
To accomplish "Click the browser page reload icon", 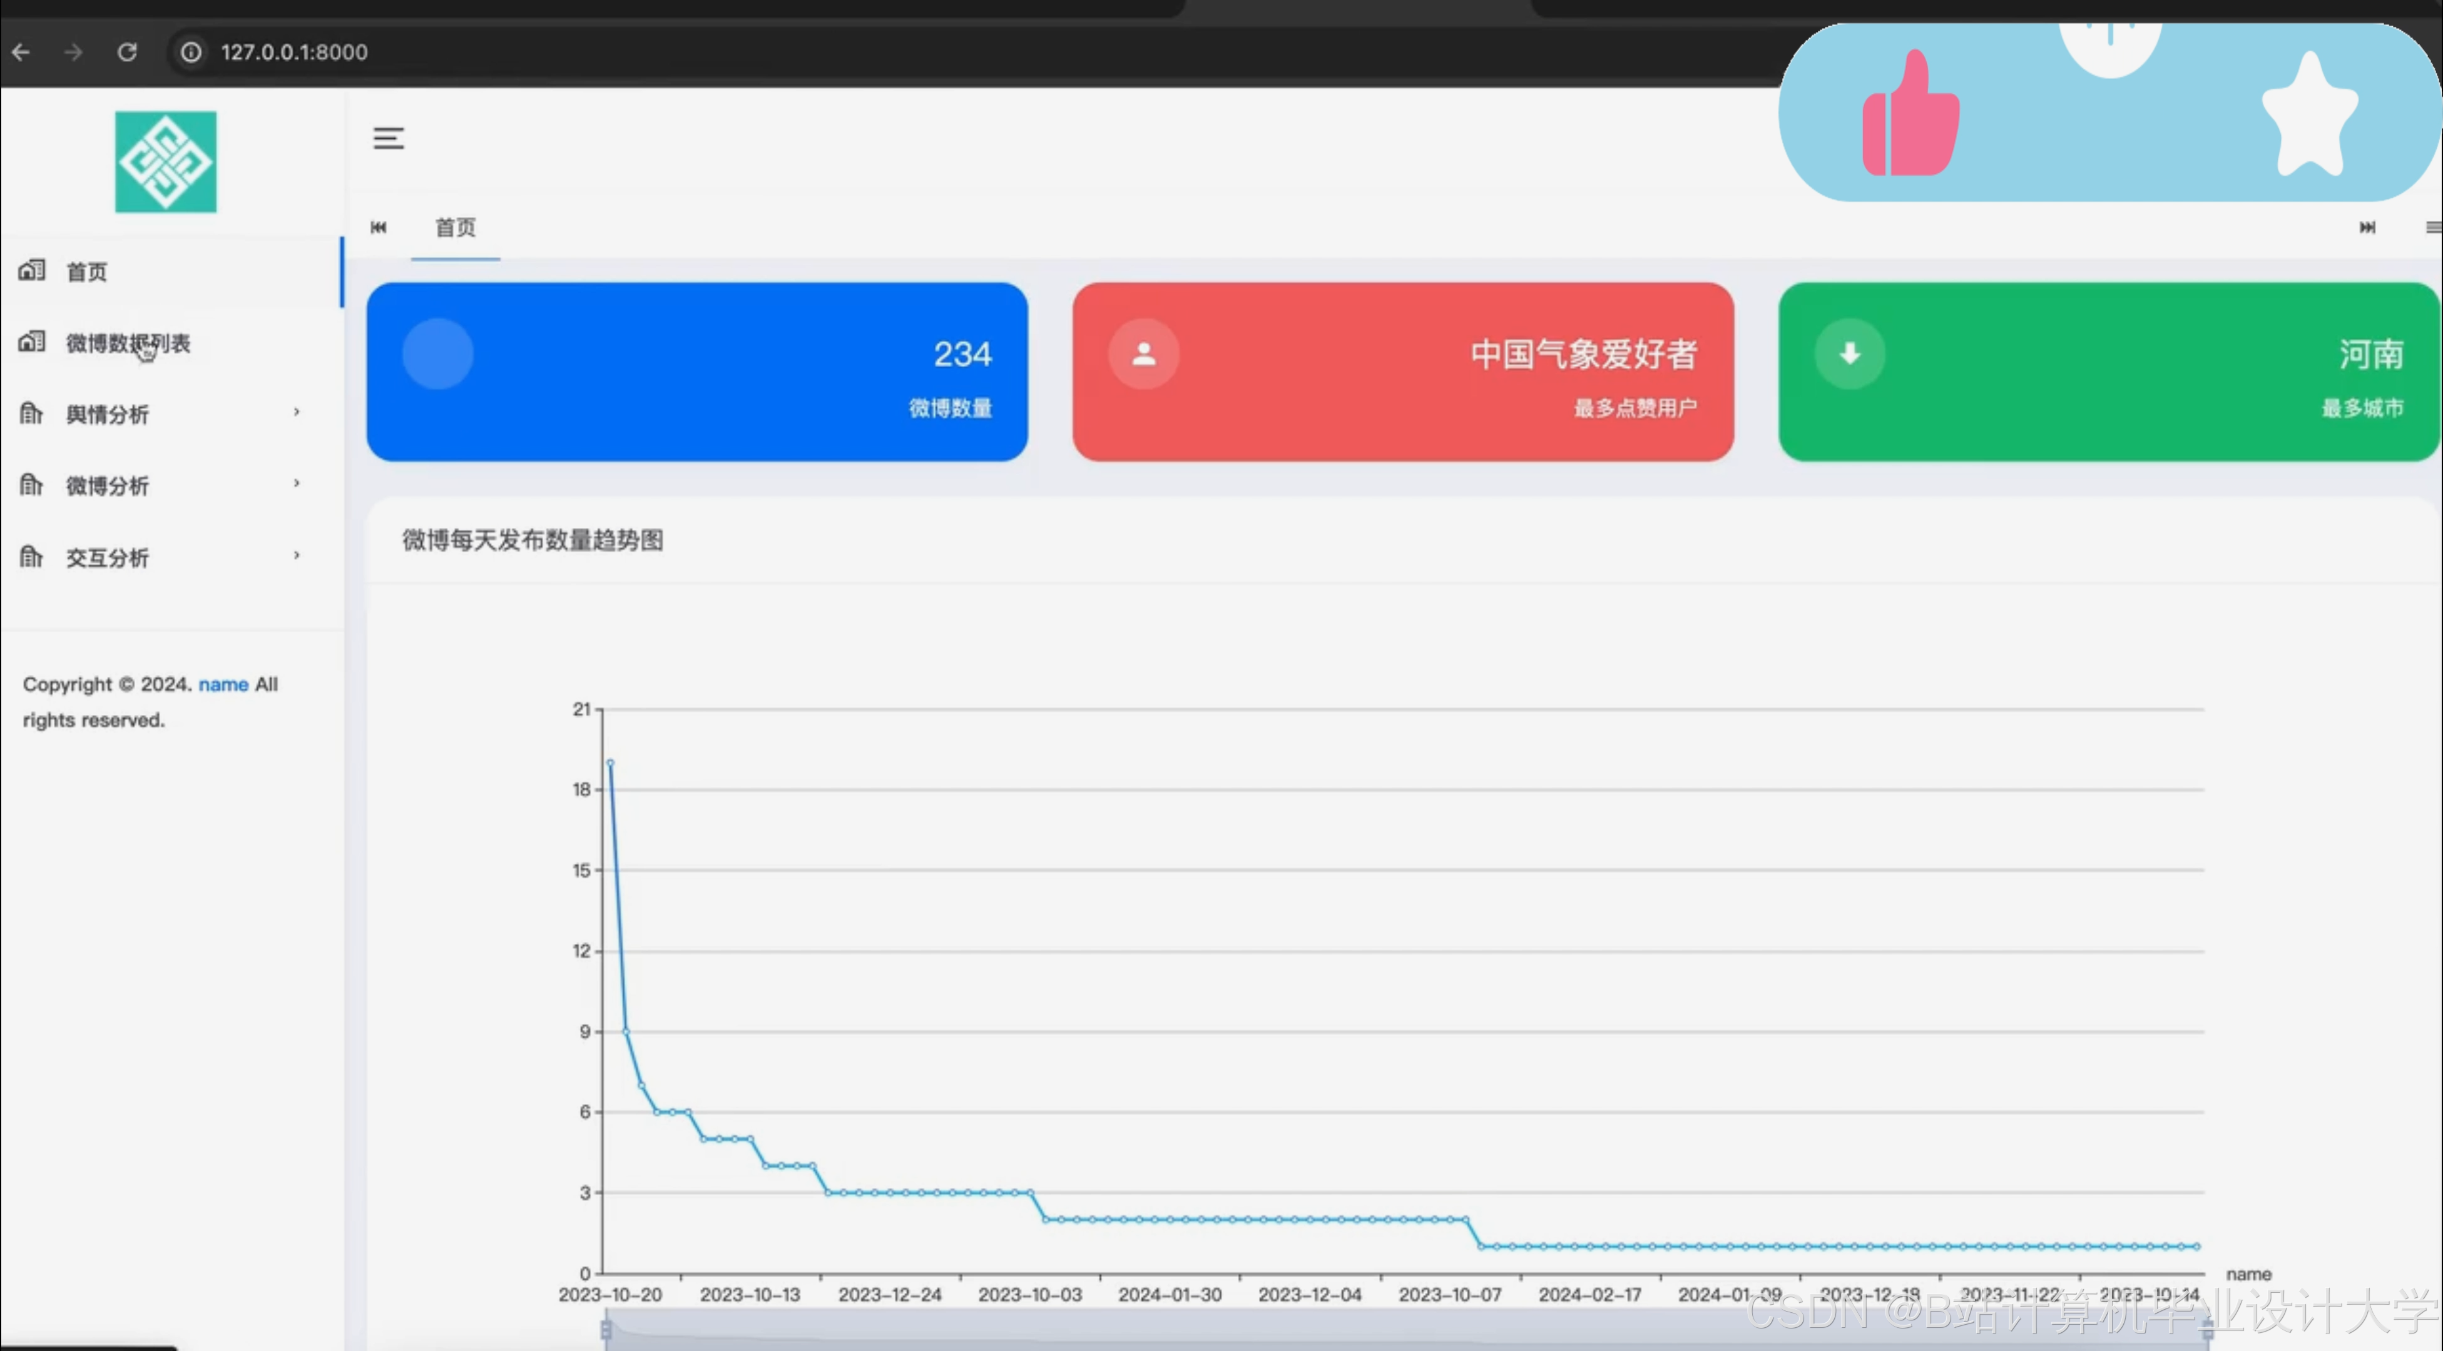I will [127, 52].
